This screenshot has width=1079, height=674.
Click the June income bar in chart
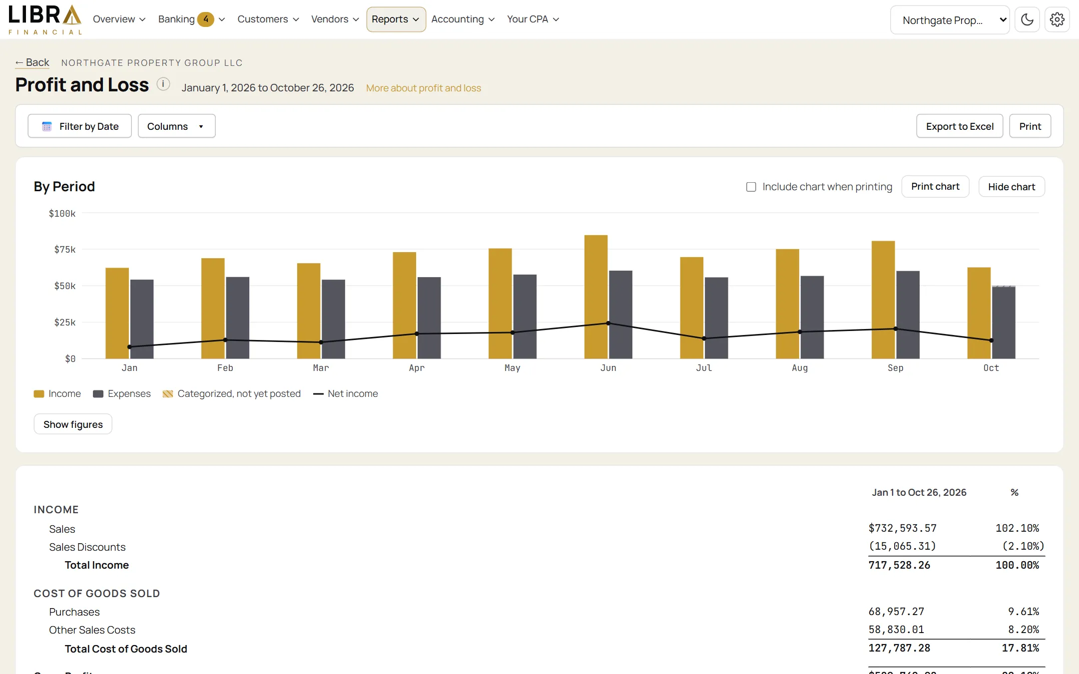click(x=596, y=297)
